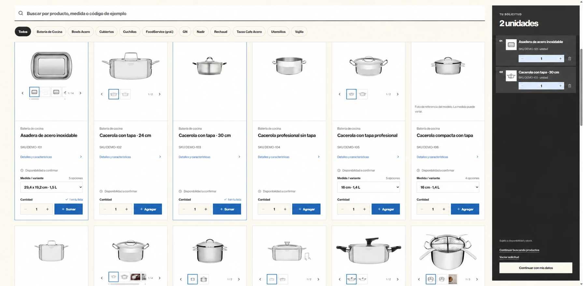583x286 pixels.
Task: Click quantity field on Cacerola con tapa 30 cm card
Action: [195, 209]
